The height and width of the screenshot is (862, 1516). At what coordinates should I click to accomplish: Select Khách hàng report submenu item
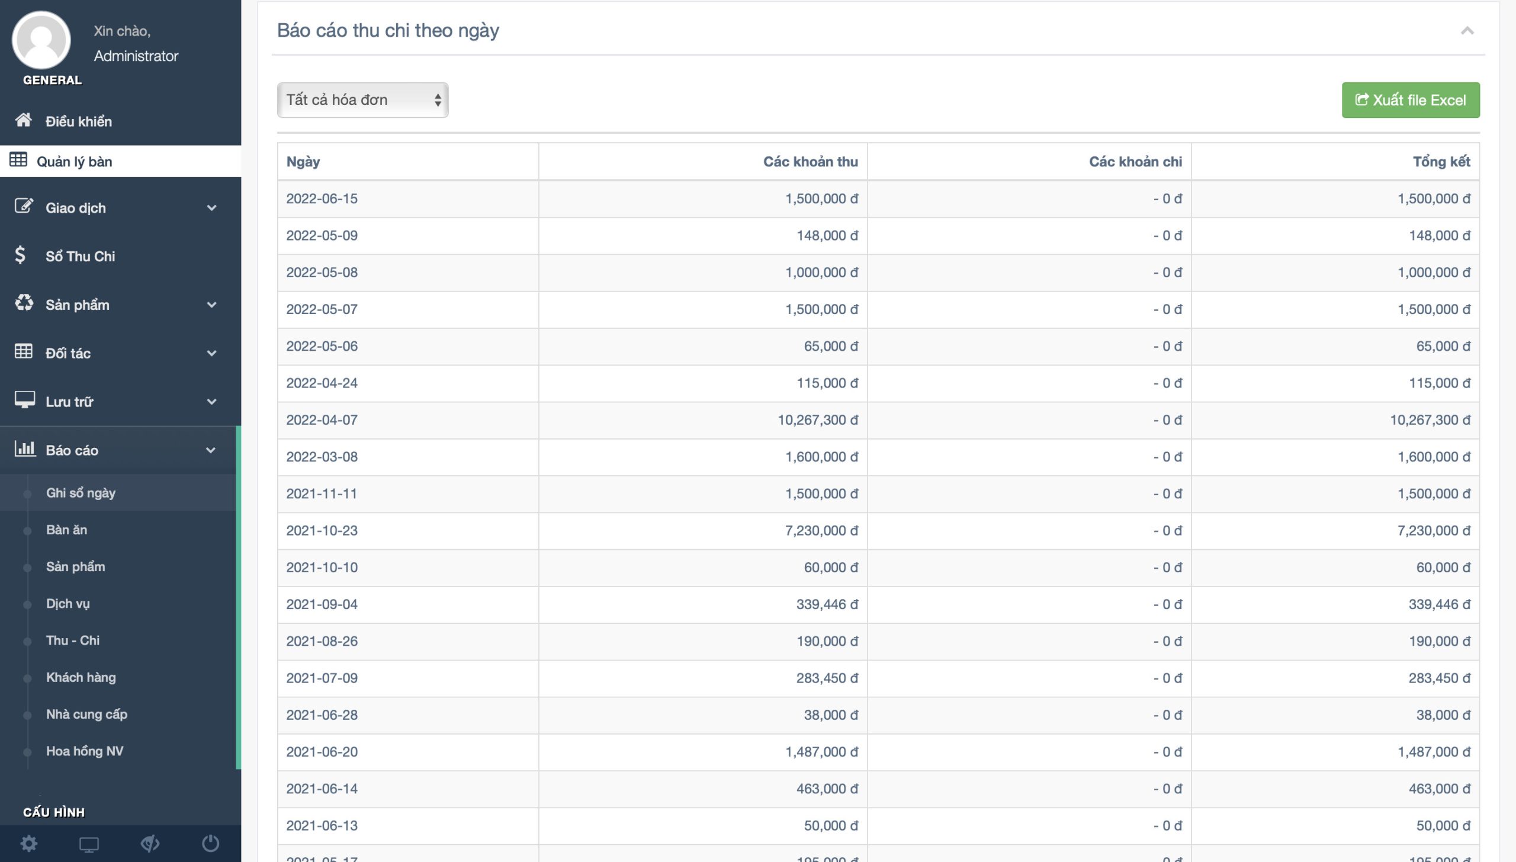pos(81,677)
